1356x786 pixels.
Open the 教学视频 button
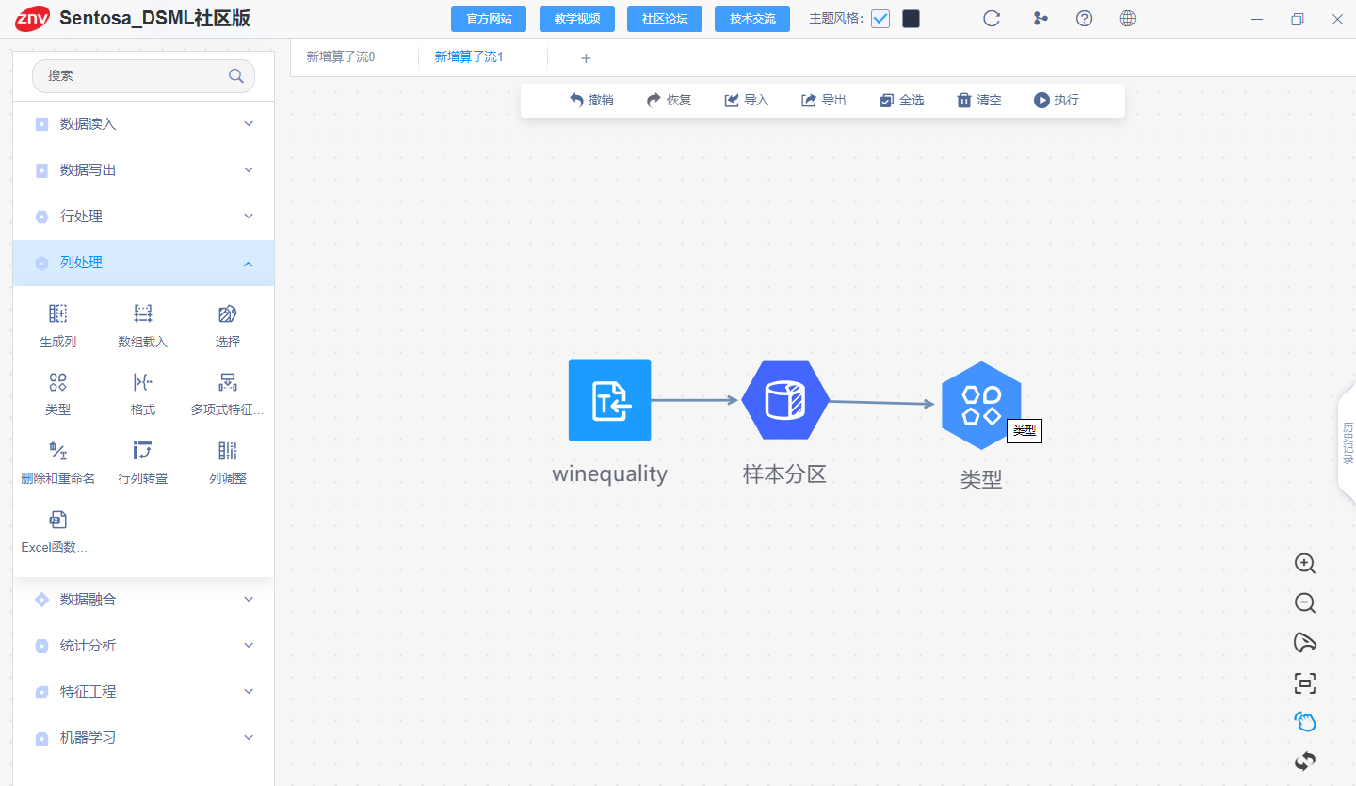[x=577, y=19]
